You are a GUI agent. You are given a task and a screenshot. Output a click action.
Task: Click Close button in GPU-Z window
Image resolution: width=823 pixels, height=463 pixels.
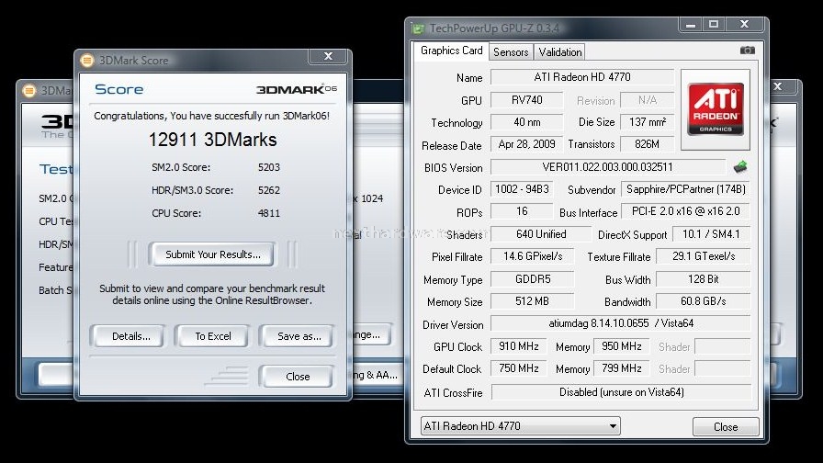[726, 427]
